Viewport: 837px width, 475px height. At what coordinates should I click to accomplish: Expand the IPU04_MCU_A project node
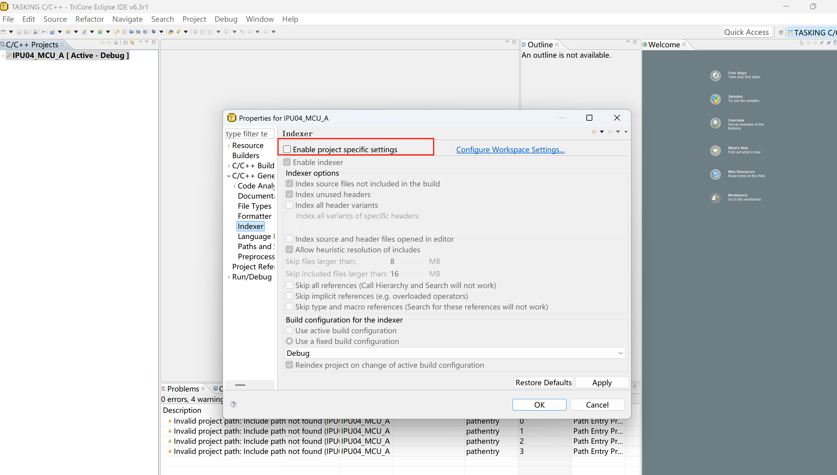3,56
